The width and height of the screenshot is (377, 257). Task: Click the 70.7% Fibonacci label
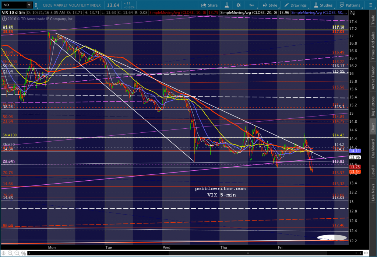[8, 173]
